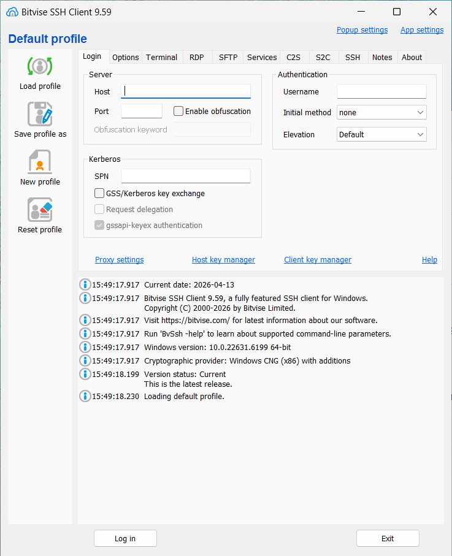Open Host key manager link
This screenshot has height=556, width=452.
coord(223,259)
